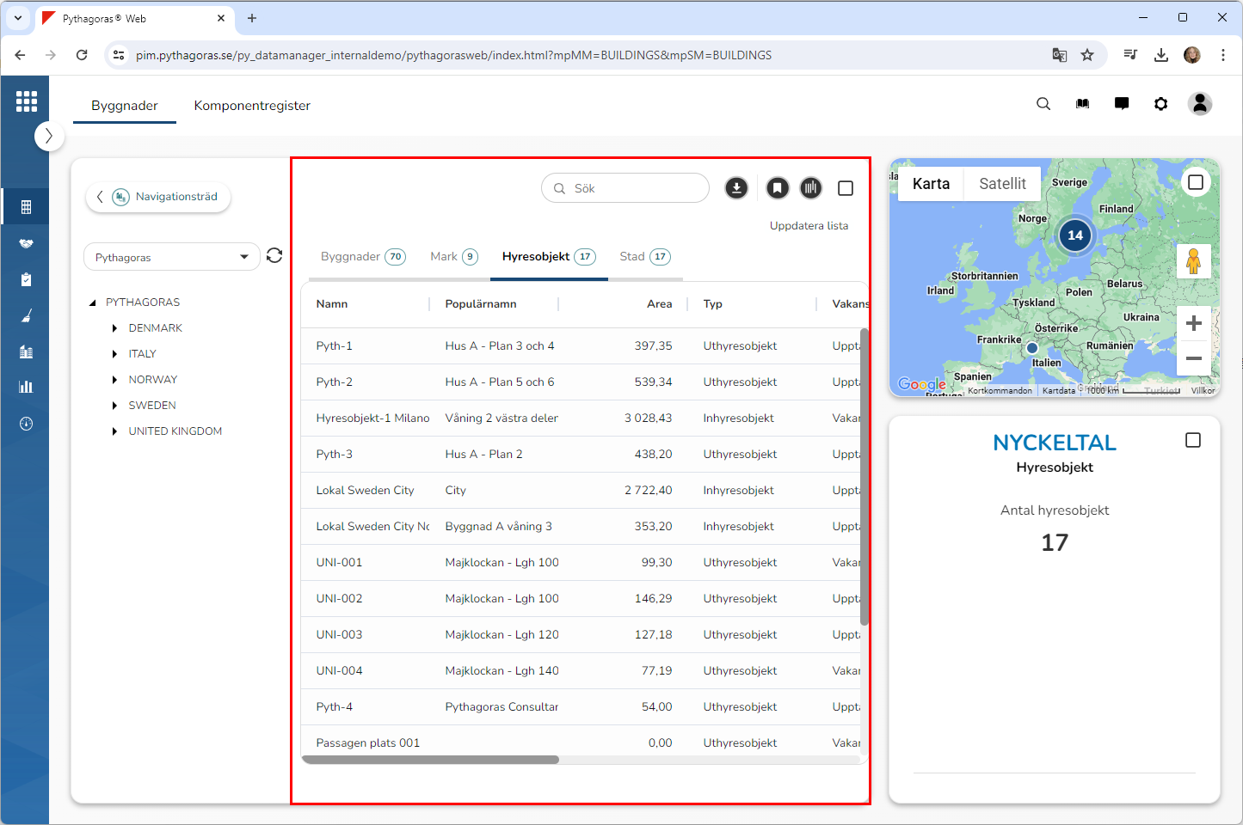Click the chat message icon in header
The width and height of the screenshot is (1243, 825).
(x=1122, y=104)
